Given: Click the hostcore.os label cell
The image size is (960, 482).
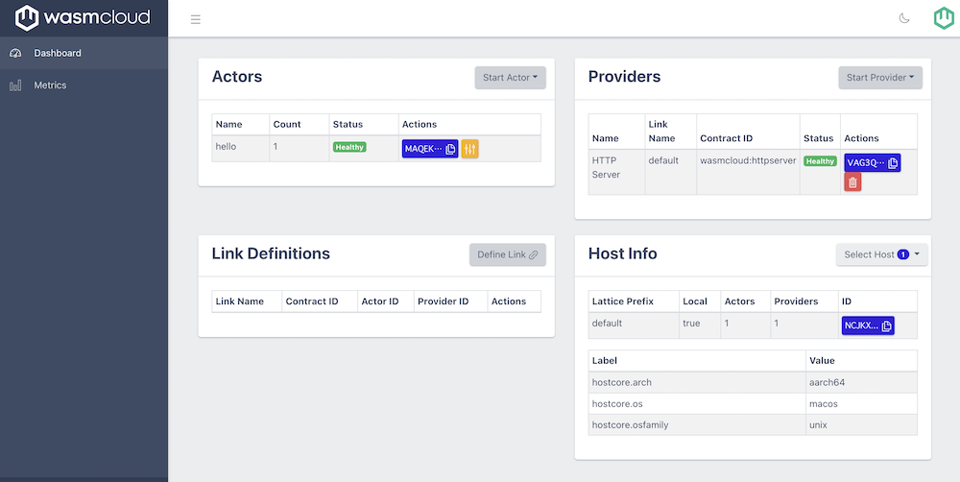Looking at the screenshot, I should point(697,403).
